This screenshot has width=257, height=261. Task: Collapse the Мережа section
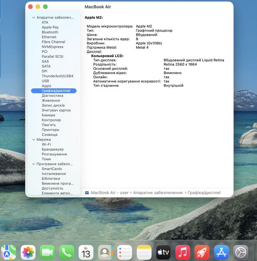[34, 140]
